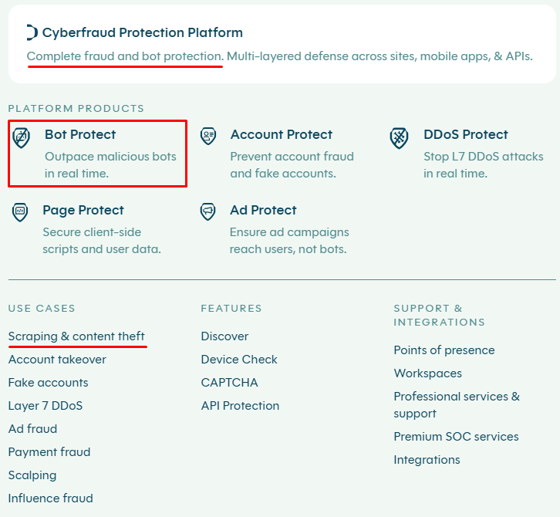
Task: Visit Premium SOC services page
Action: 456,437
